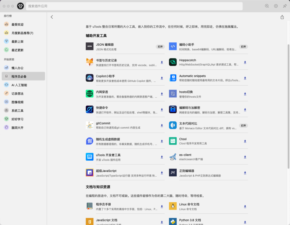
Task: Open the 脑洞大开 category
Action: coord(23,128)
